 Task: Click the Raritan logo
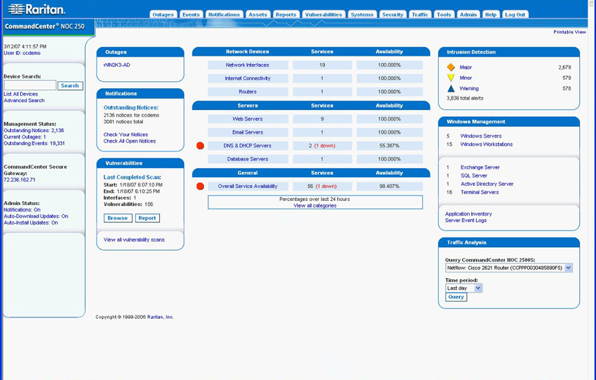[x=37, y=9]
